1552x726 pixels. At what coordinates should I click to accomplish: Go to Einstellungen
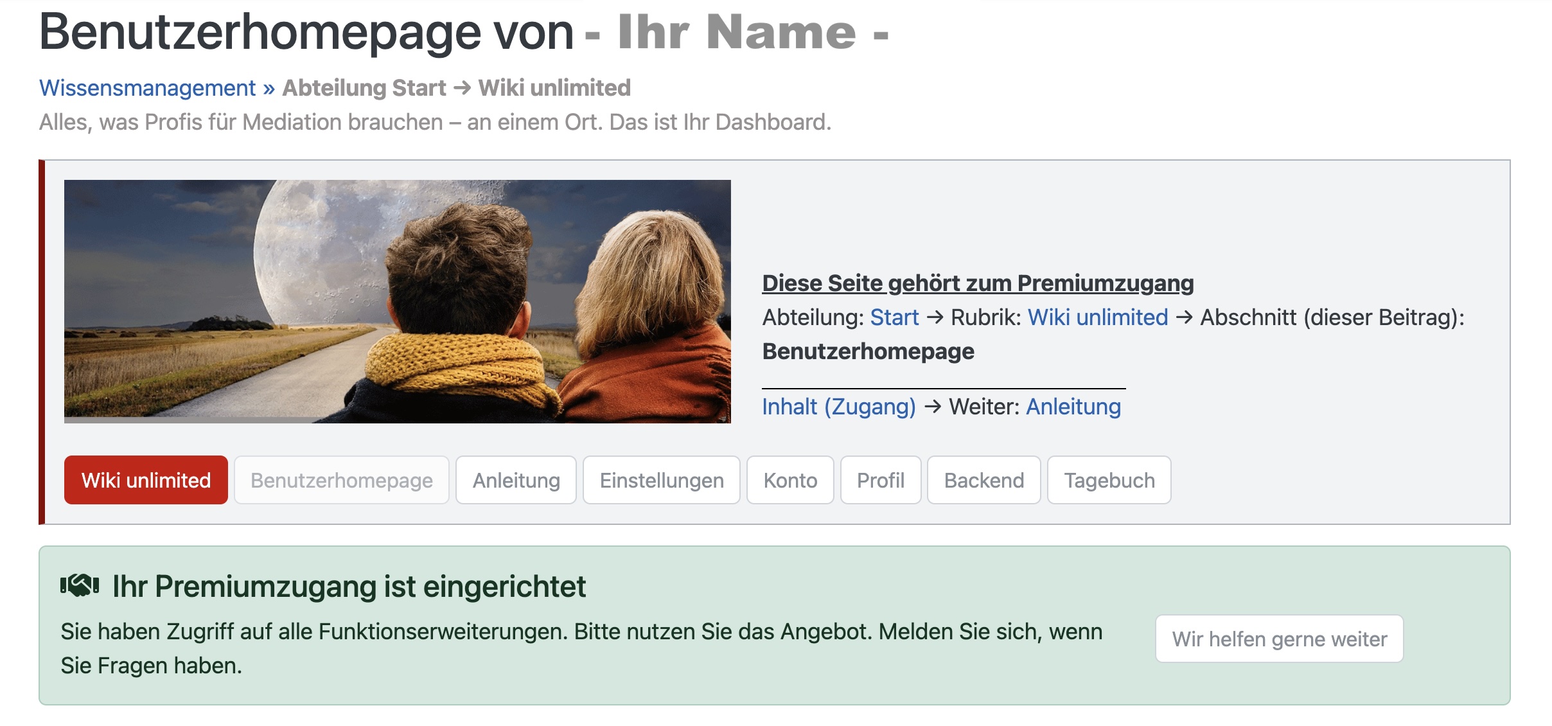pyautogui.click(x=661, y=480)
